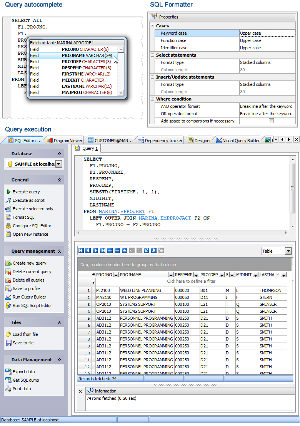Click the refresh data navigator icon
The width and height of the screenshot is (300, 426).
[x=147, y=250]
